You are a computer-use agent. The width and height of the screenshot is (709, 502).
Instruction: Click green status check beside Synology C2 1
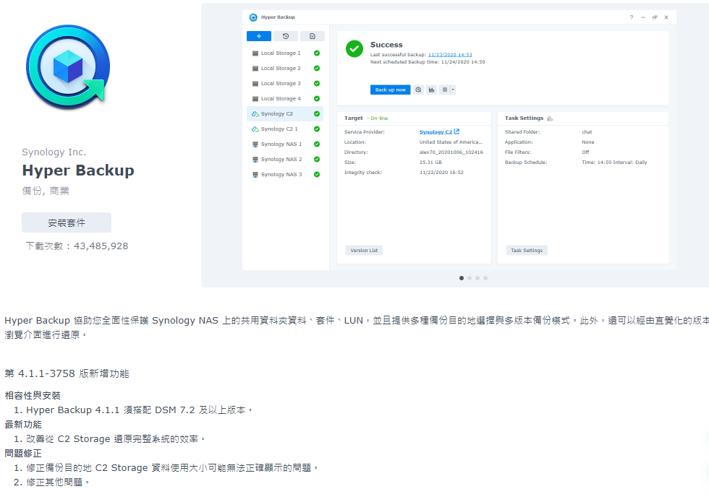(x=317, y=129)
